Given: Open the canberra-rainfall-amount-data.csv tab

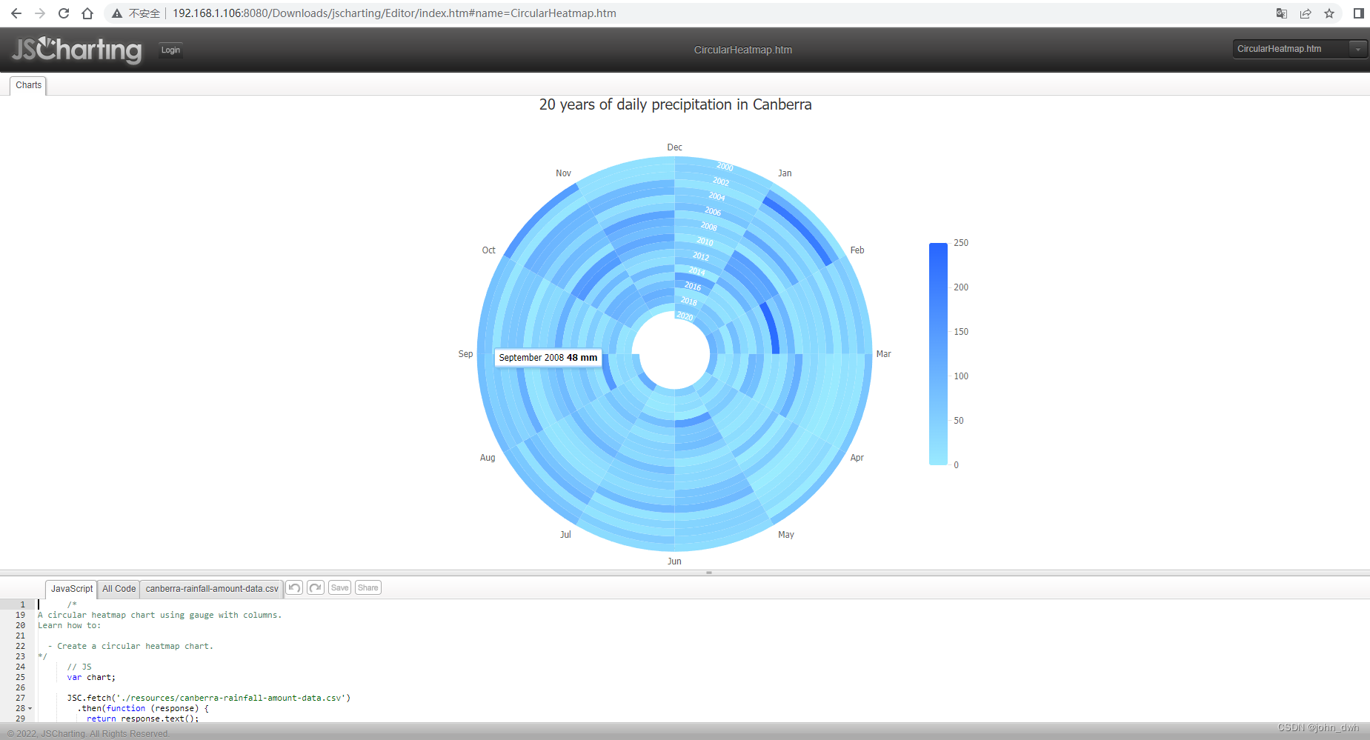Looking at the screenshot, I should (211, 588).
